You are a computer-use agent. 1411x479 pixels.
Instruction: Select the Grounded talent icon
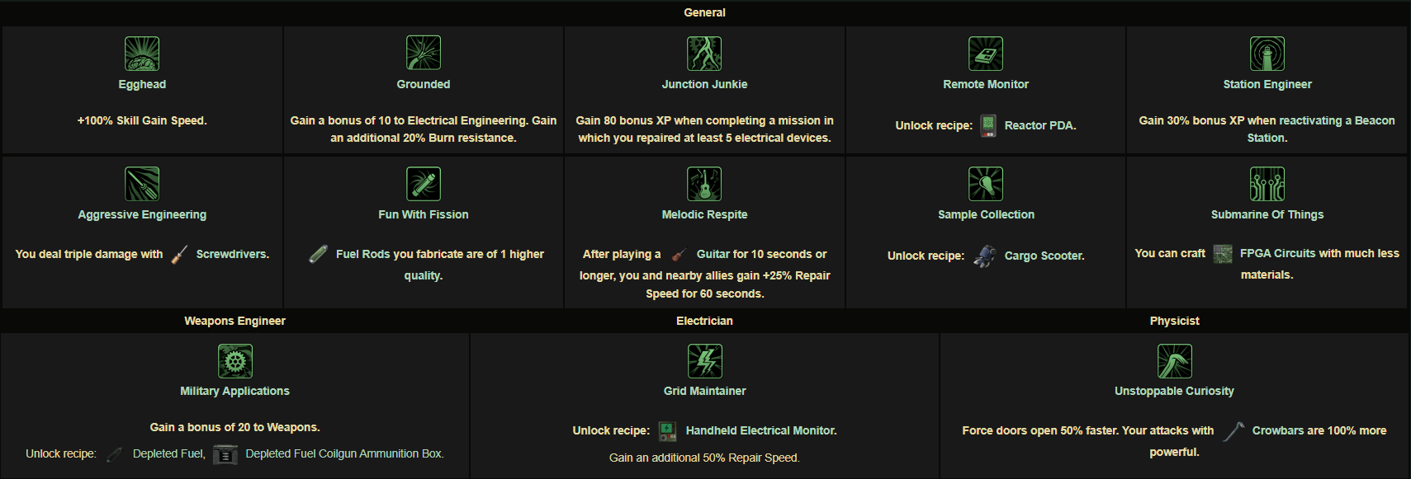tap(424, 53)
